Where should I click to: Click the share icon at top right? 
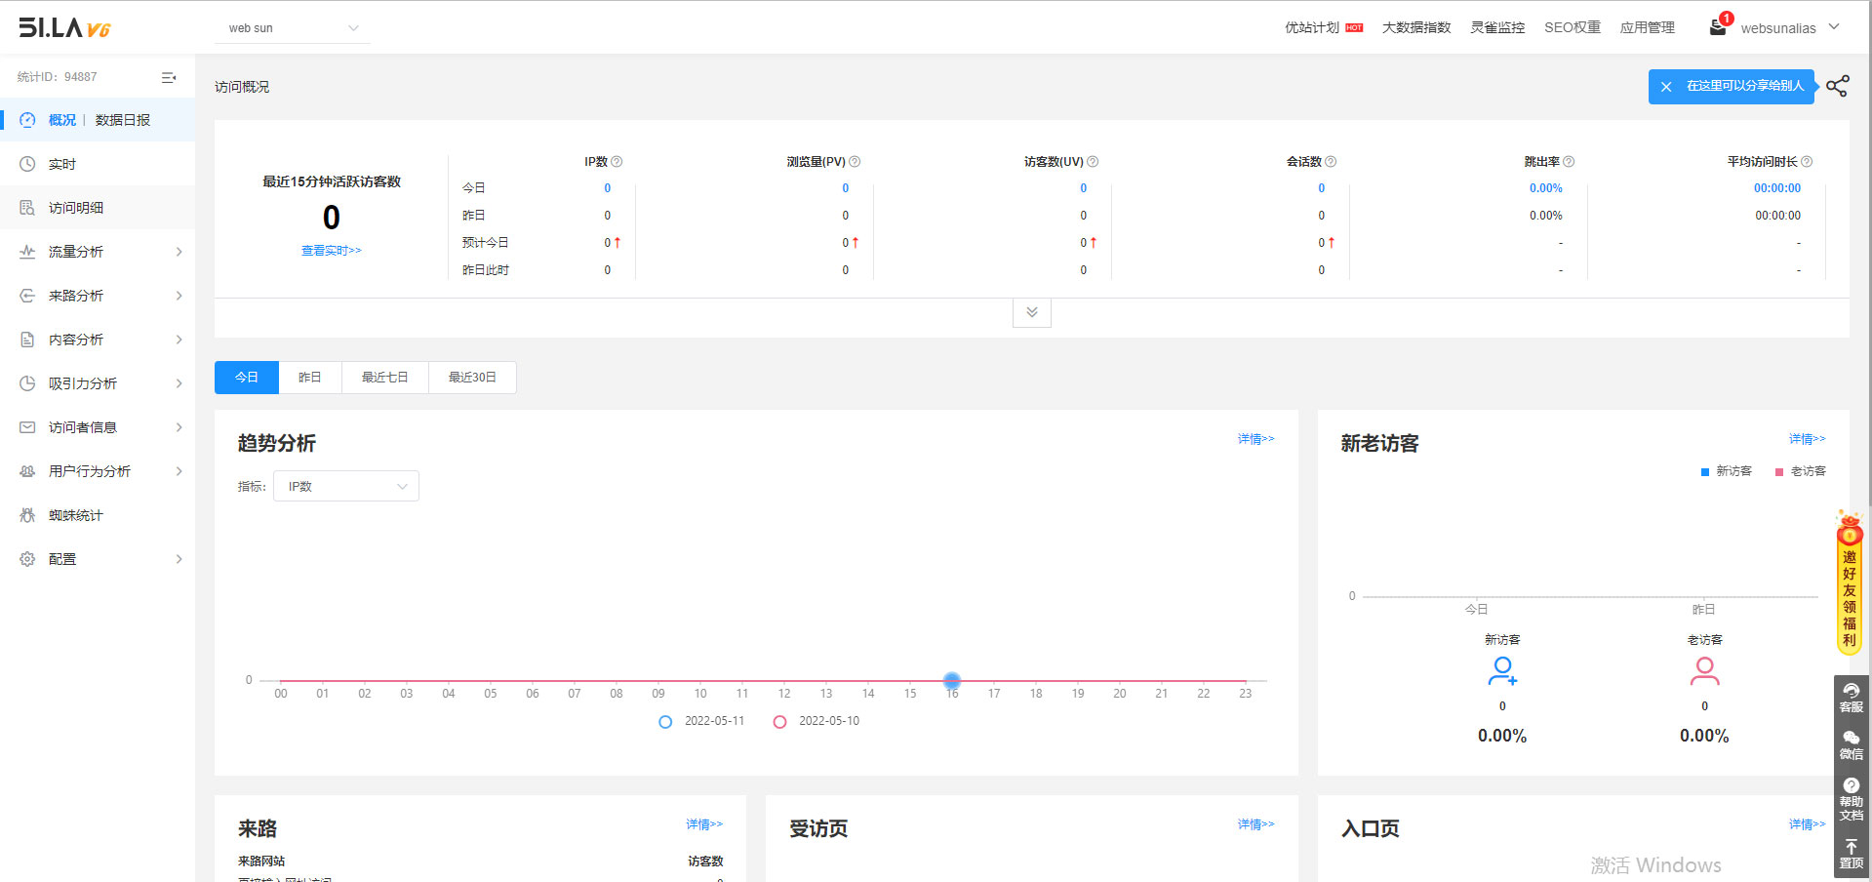tap(1837, 86)
